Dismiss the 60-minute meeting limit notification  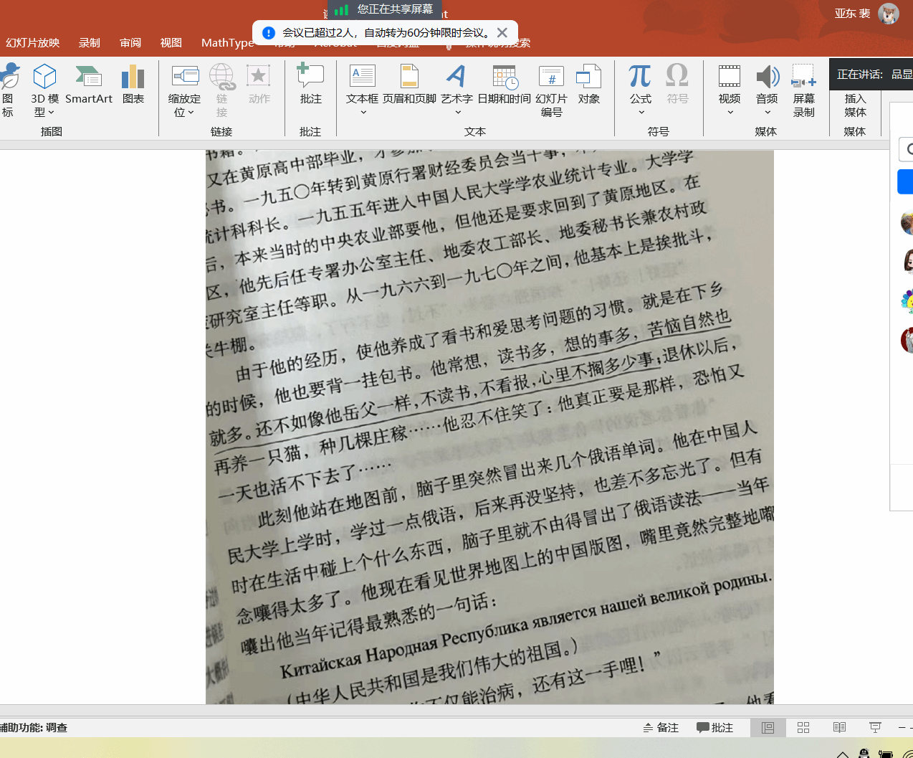[x=502, y=33]
